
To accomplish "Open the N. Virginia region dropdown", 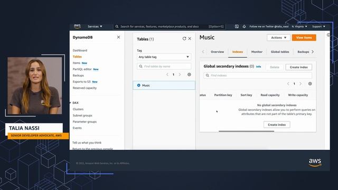I will click(x=299, y=26).
